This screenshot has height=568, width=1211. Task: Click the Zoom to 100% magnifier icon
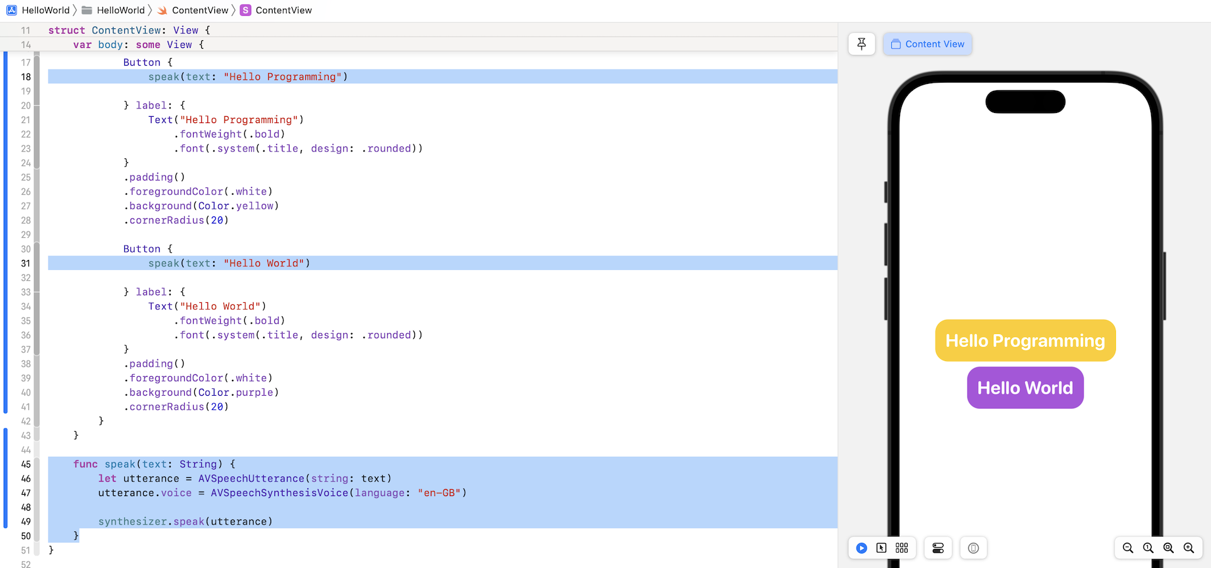point(1148,548)
